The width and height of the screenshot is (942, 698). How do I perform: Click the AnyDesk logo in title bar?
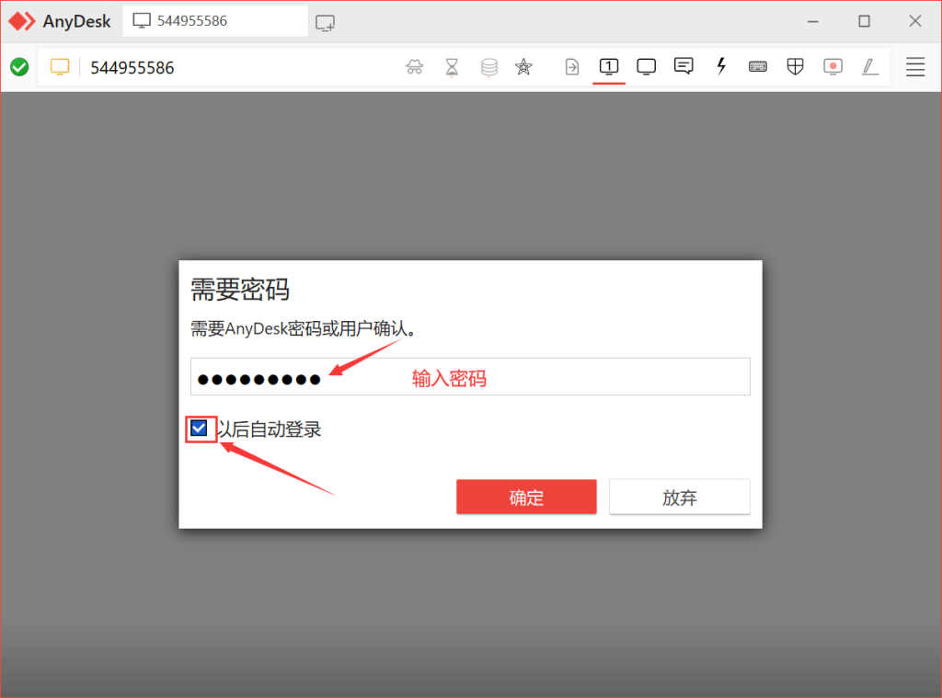point(22,21)
